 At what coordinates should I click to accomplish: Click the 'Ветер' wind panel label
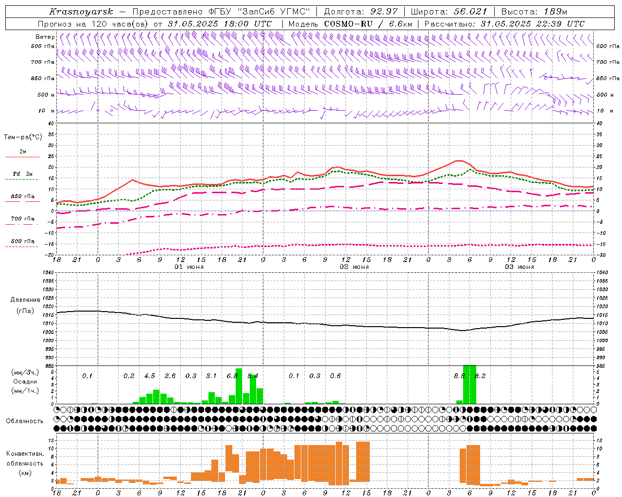[45, 37]
